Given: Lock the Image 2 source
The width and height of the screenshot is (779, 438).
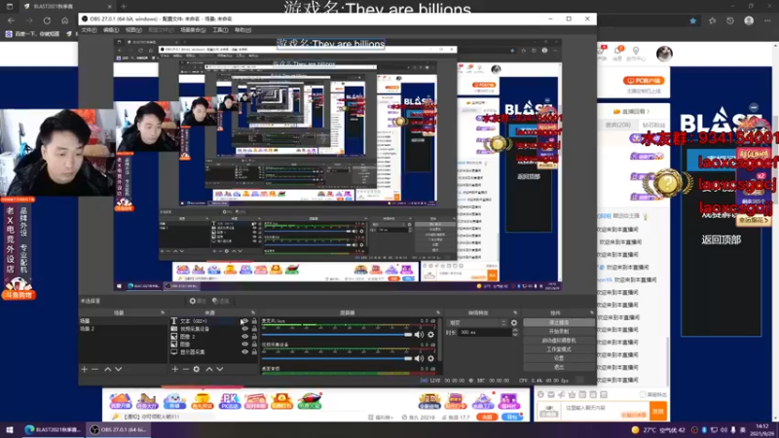Looking at the screenshot, I should 254,336.
